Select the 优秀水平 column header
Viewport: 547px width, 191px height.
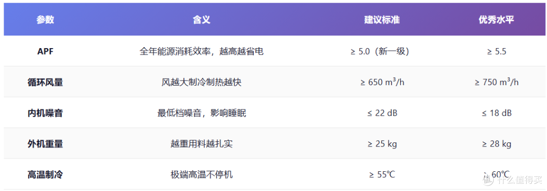point(496,20)
